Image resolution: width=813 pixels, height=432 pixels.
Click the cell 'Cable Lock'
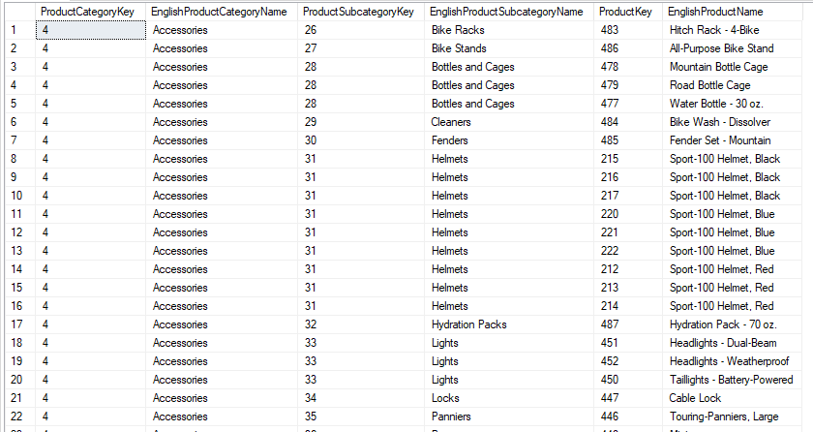tap(732, 398)
